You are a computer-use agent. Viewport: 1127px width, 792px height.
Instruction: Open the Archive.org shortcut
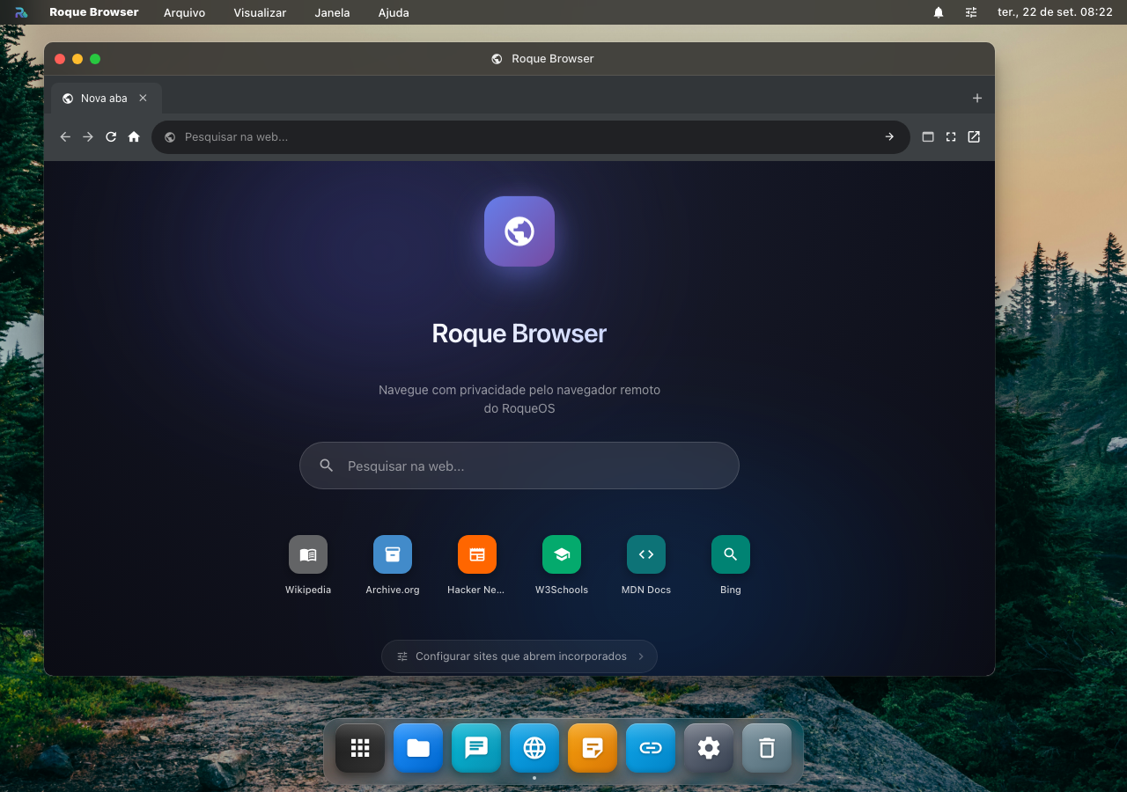coord(393,565)
